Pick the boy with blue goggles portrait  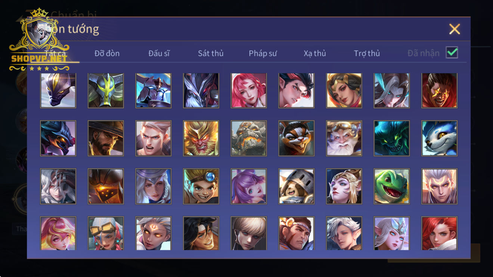click(201, 186)
